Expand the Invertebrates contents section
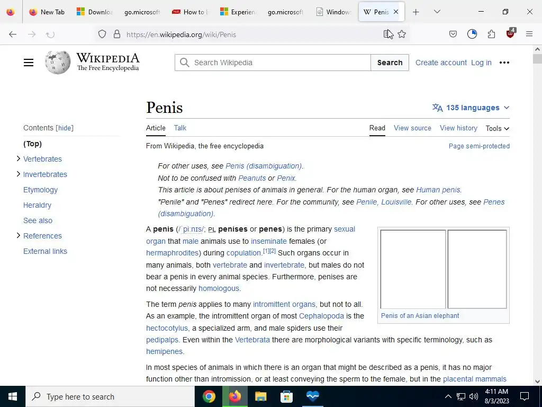Screen dimensions: 542x407 [x=19, y=174]
